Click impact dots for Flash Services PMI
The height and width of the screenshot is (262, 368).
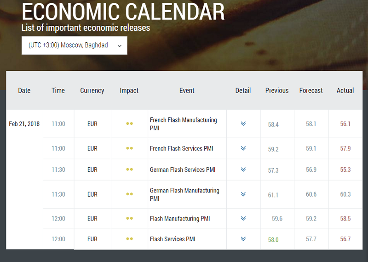[x=129, y=239]
